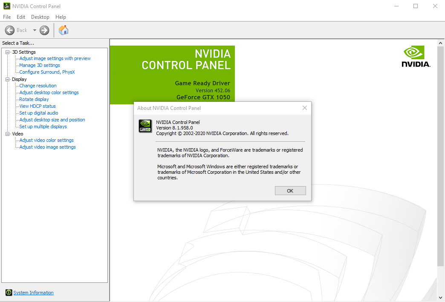Screen dimensions: 445x302
Task: Minimize the NVIDIA Control Panel window
Action: 396,6
